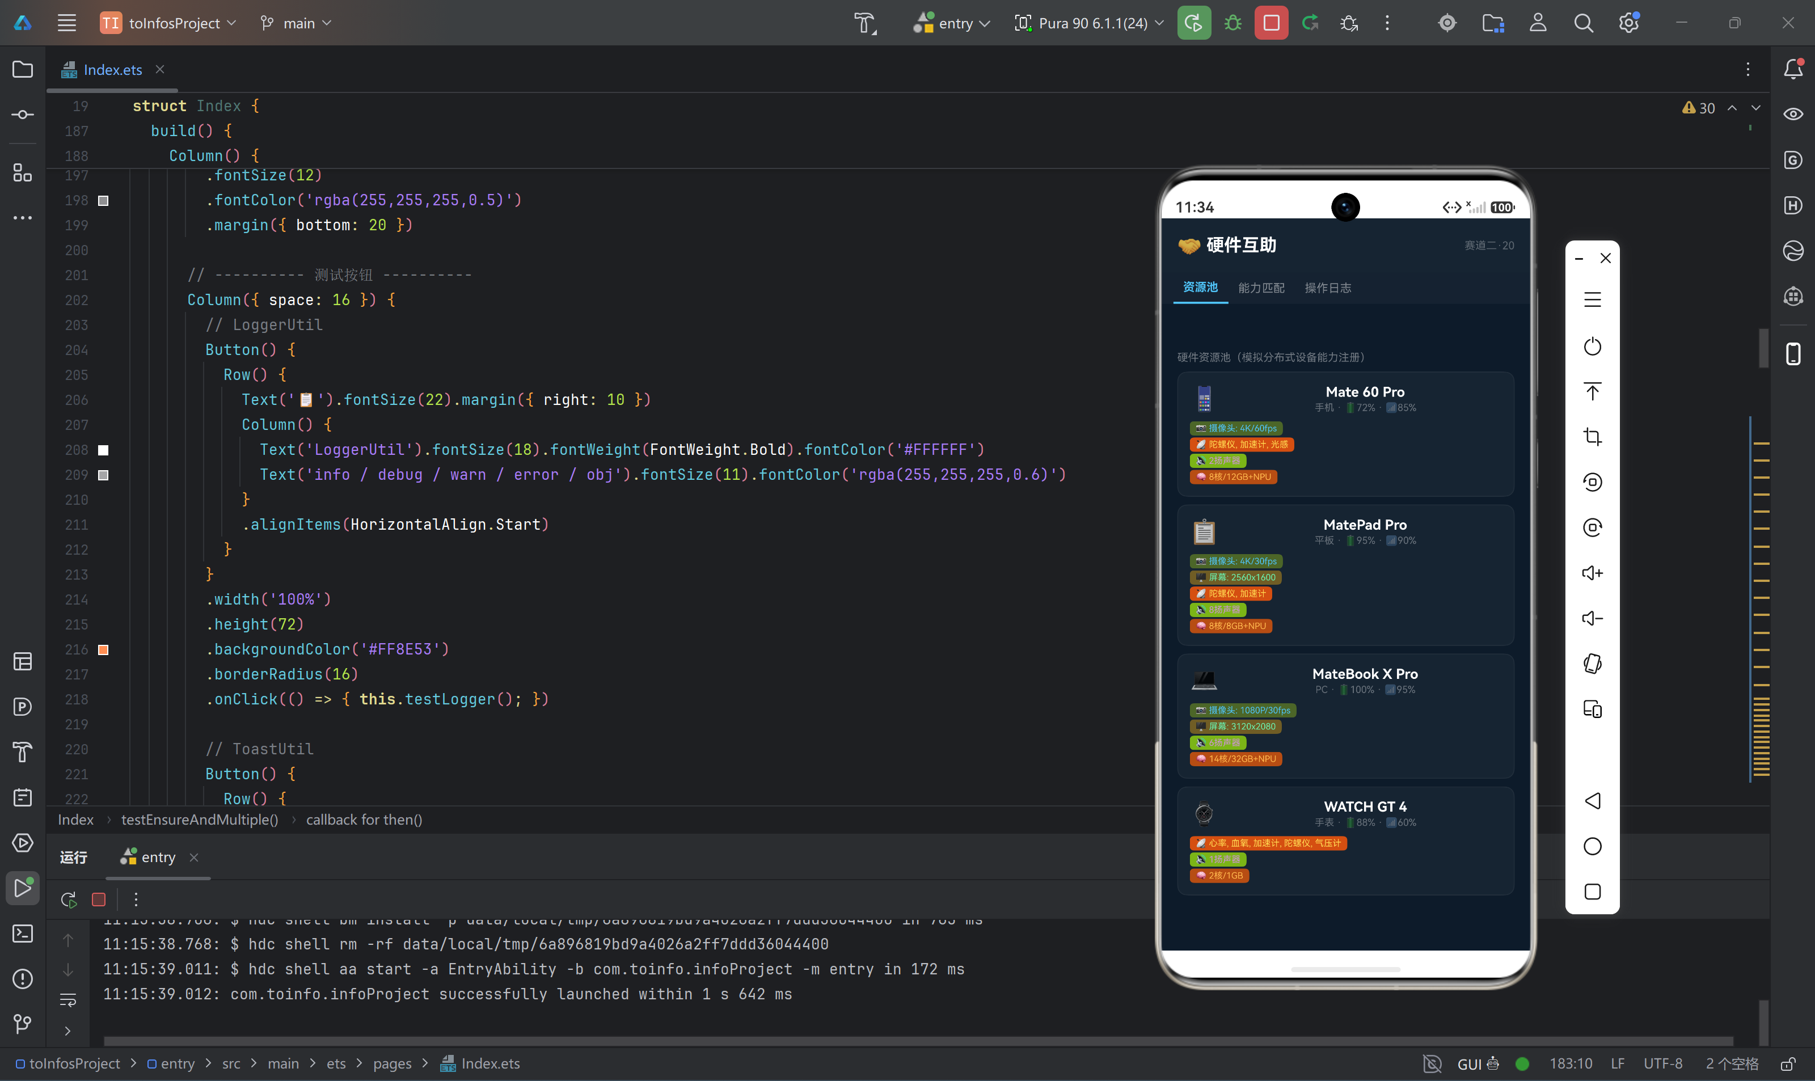Open Previewer eye icon in right sidebar

tap(1793, 115)
